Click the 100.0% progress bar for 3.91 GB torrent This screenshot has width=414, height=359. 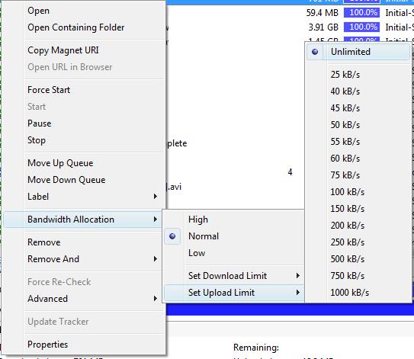click(361, 27)
